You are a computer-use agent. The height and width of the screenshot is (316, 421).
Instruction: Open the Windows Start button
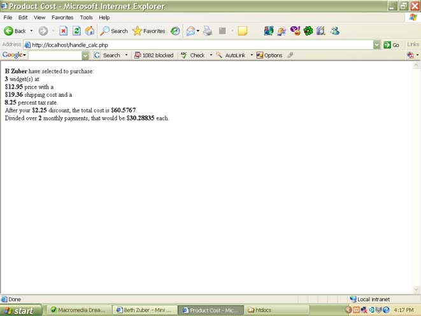20,311
